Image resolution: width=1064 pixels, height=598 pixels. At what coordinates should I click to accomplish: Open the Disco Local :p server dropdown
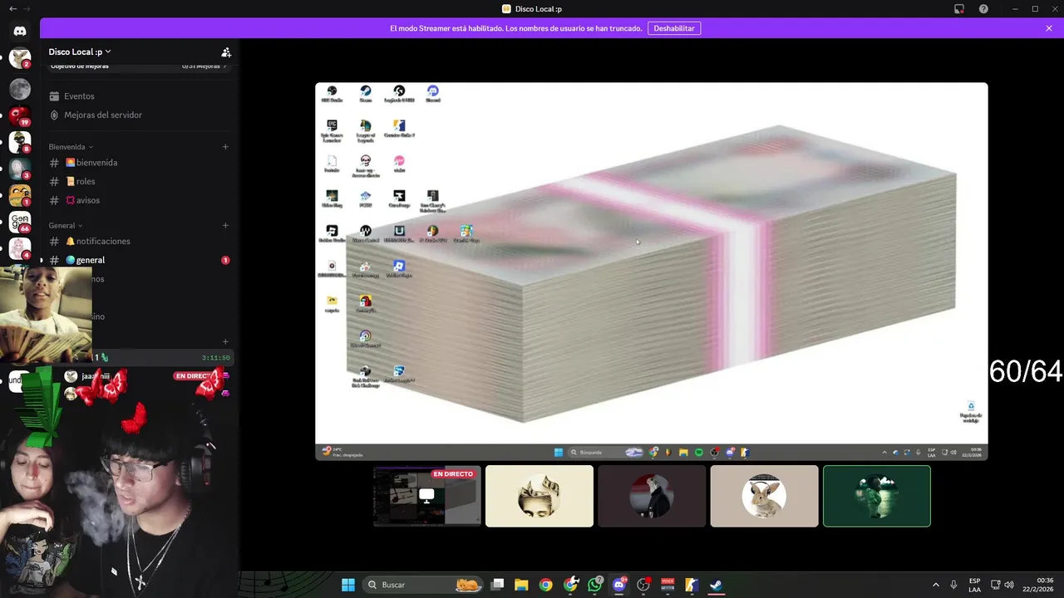(x=80, y=51)
